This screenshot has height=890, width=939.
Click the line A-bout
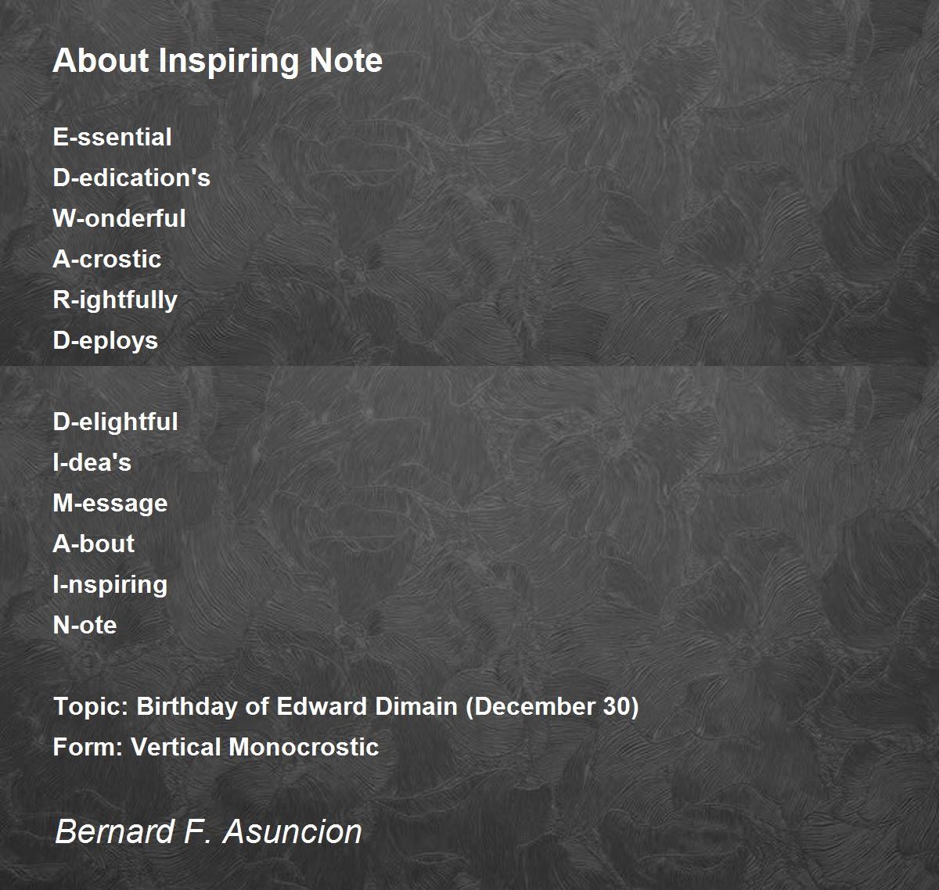point(93,544)
